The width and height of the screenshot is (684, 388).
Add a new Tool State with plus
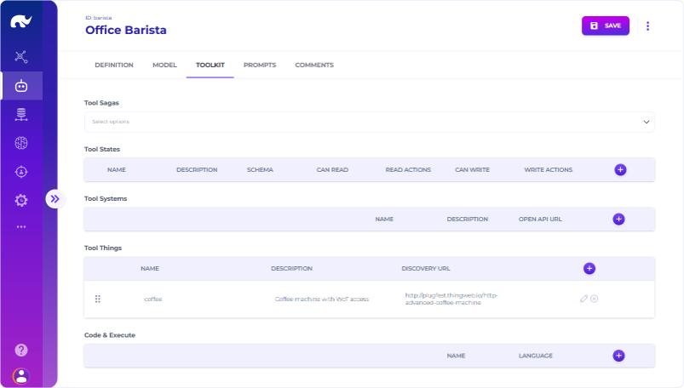pos(620,169)
